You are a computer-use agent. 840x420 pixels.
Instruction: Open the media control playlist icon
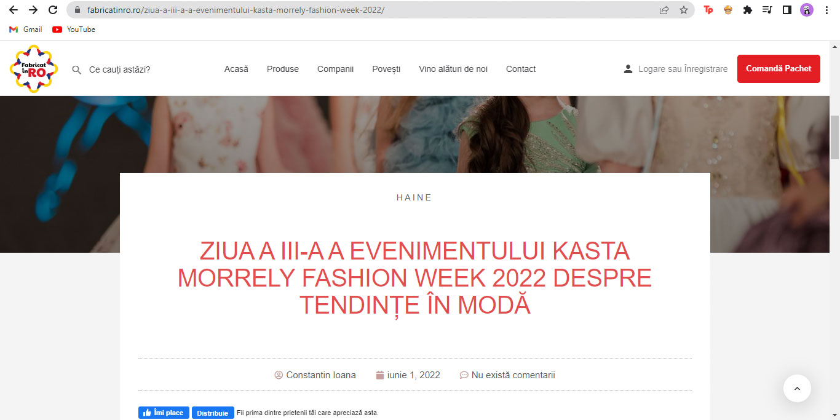[x=767, y=10]
